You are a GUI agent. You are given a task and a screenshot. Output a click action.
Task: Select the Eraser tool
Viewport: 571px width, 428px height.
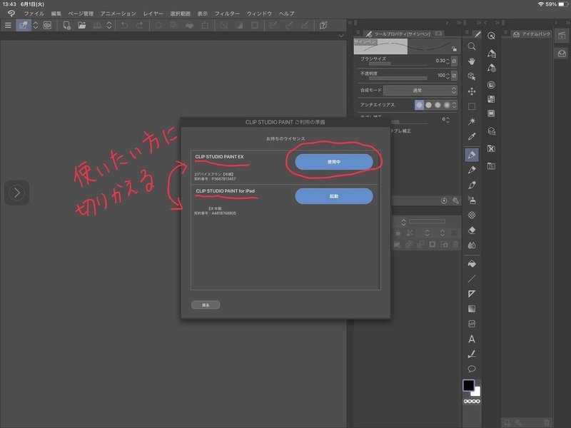pos(472,230)
